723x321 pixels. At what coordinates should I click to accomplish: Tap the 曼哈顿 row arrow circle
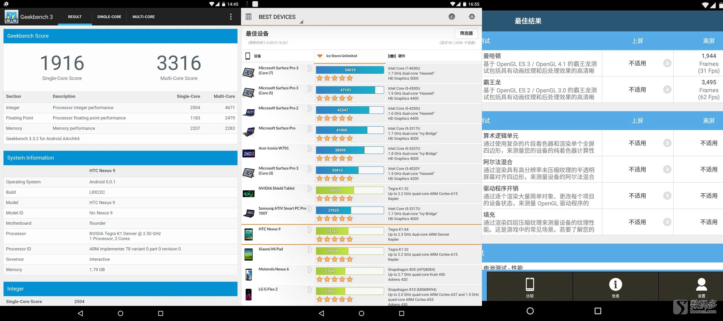(x=667, y=63)
